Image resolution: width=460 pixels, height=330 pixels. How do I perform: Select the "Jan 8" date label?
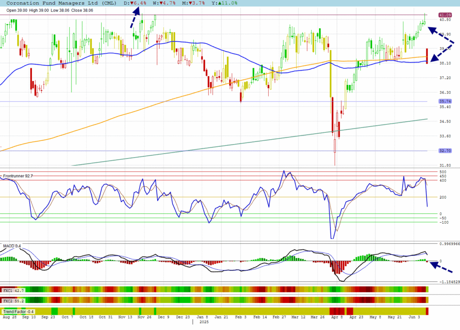pyautogui.click(x=202, y=317)
